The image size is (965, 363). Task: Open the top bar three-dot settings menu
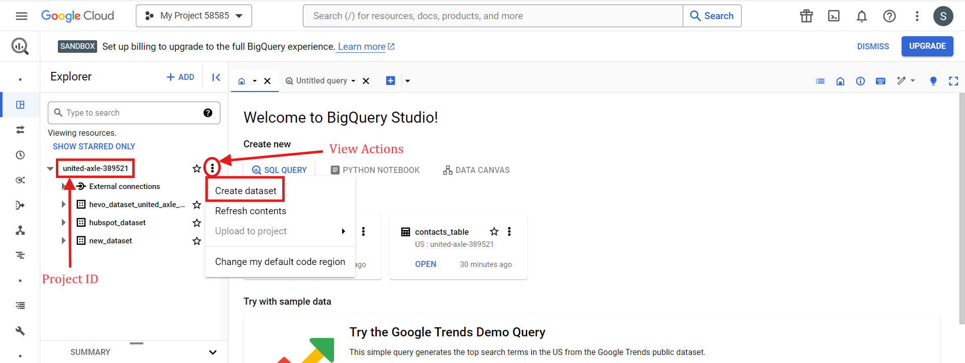coord(917,16)
